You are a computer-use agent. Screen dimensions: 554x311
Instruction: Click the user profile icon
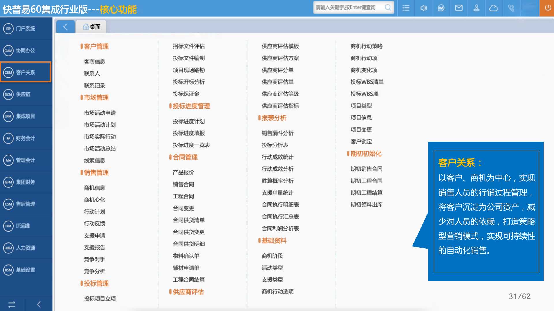click(476, 8)
